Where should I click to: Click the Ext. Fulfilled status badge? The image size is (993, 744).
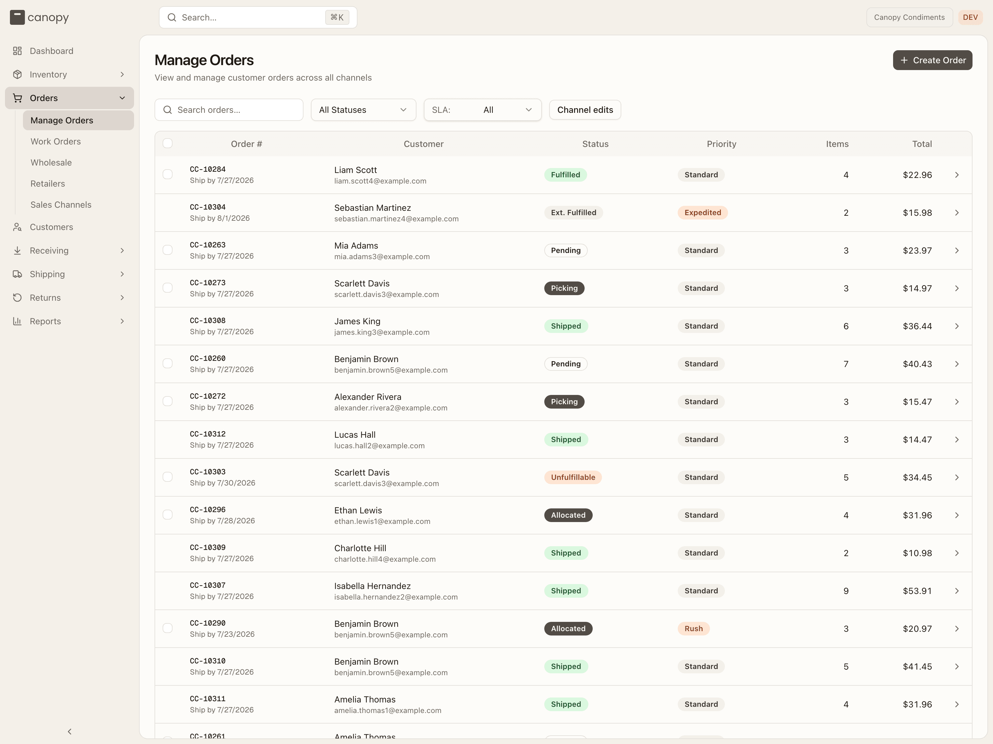pos(573,213)
